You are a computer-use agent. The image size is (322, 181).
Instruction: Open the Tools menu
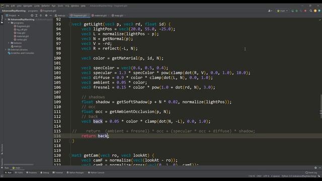click(x=60, y=6)
